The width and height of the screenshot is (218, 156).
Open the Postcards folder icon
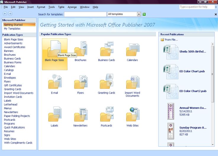coord(107,114)
